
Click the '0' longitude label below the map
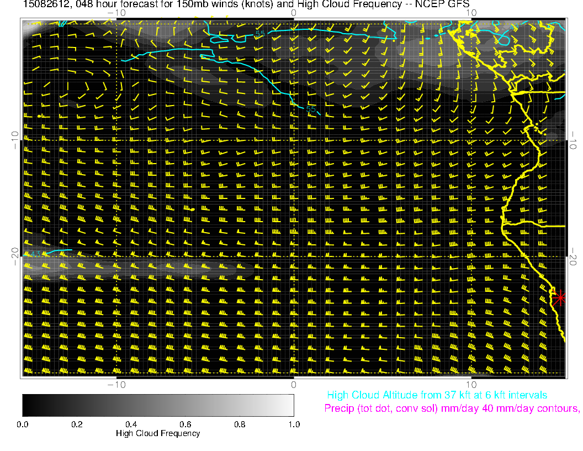293,385
